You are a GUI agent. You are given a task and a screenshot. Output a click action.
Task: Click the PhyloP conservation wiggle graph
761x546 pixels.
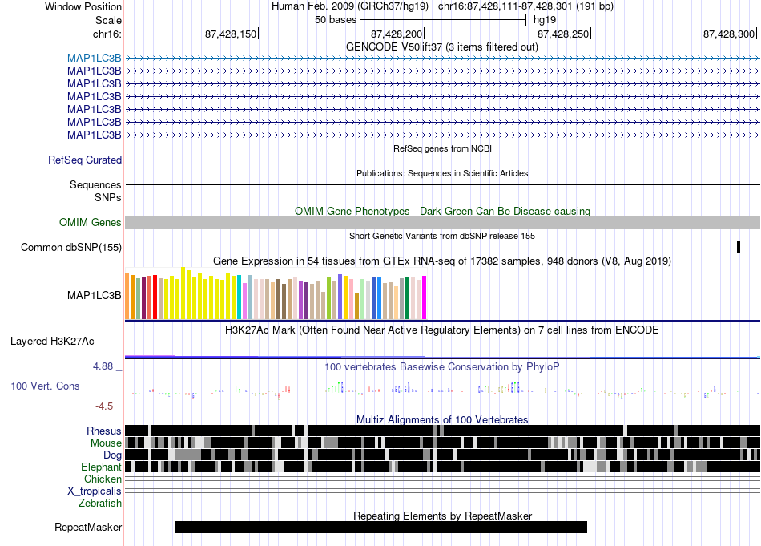(442, 389)
